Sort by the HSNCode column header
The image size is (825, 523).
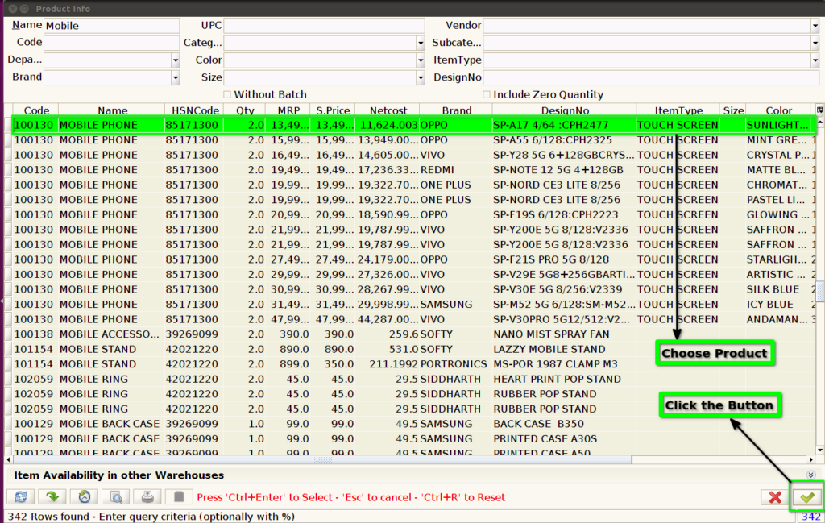pos(195,110)
